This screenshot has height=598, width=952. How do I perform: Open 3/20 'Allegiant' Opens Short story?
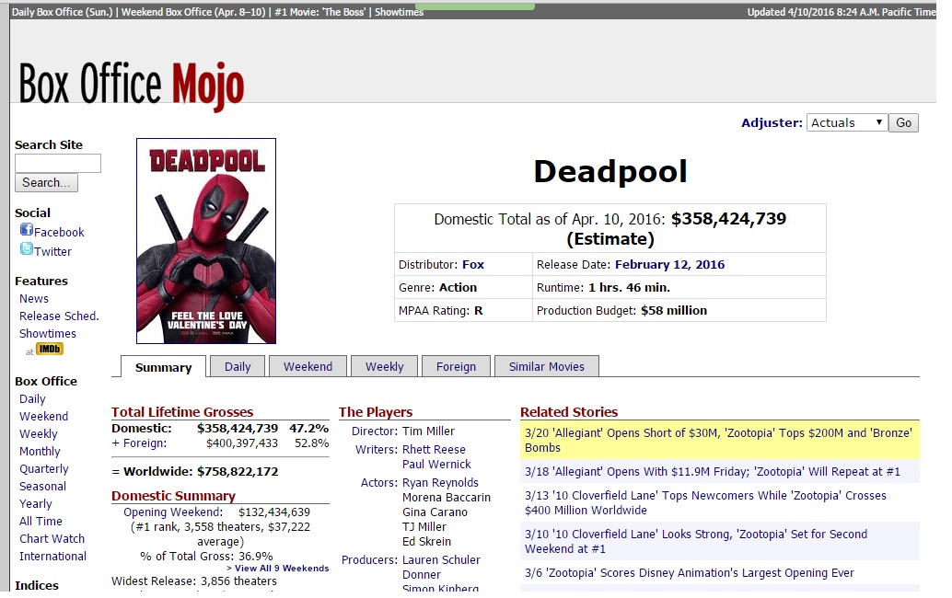pyautogui.click(x=718, y=441)
